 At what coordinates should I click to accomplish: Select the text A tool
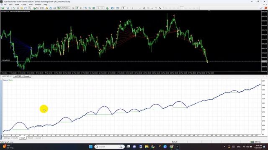(x=152, y=8)
